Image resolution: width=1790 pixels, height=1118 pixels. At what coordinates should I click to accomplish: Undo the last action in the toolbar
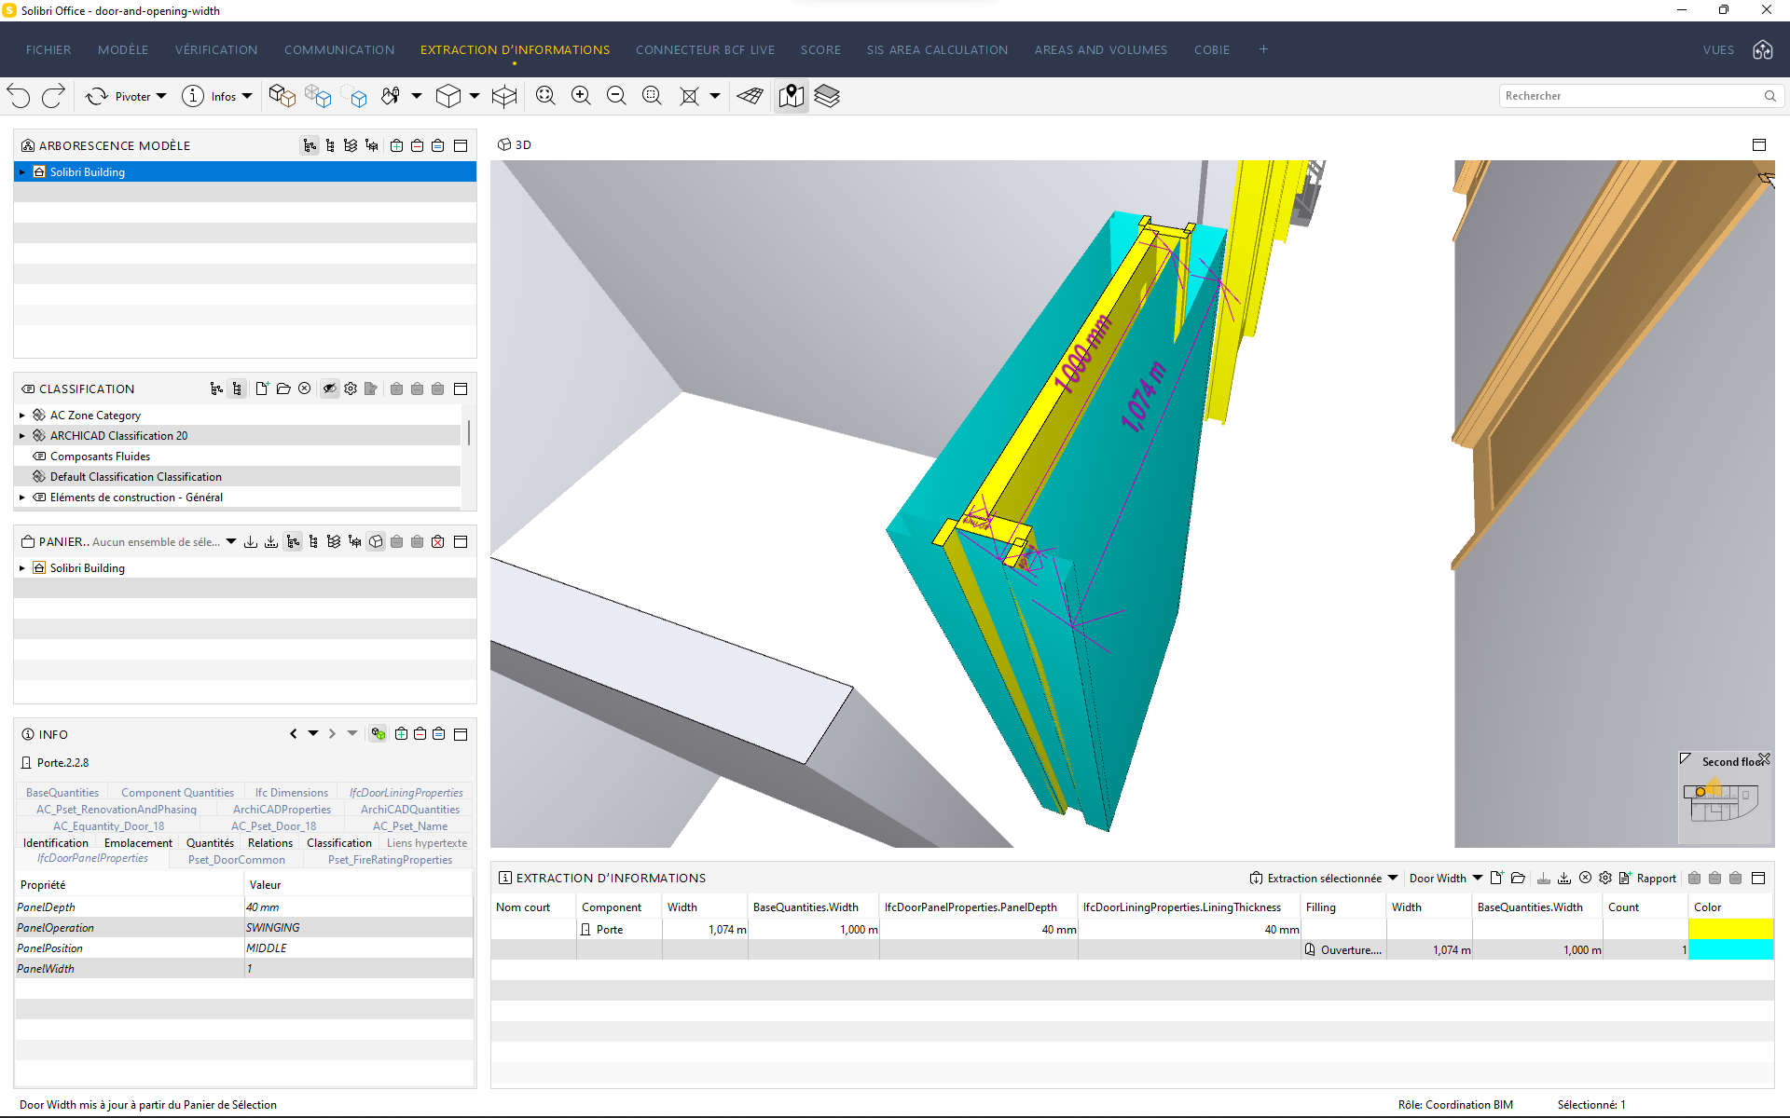click(19, 96)
